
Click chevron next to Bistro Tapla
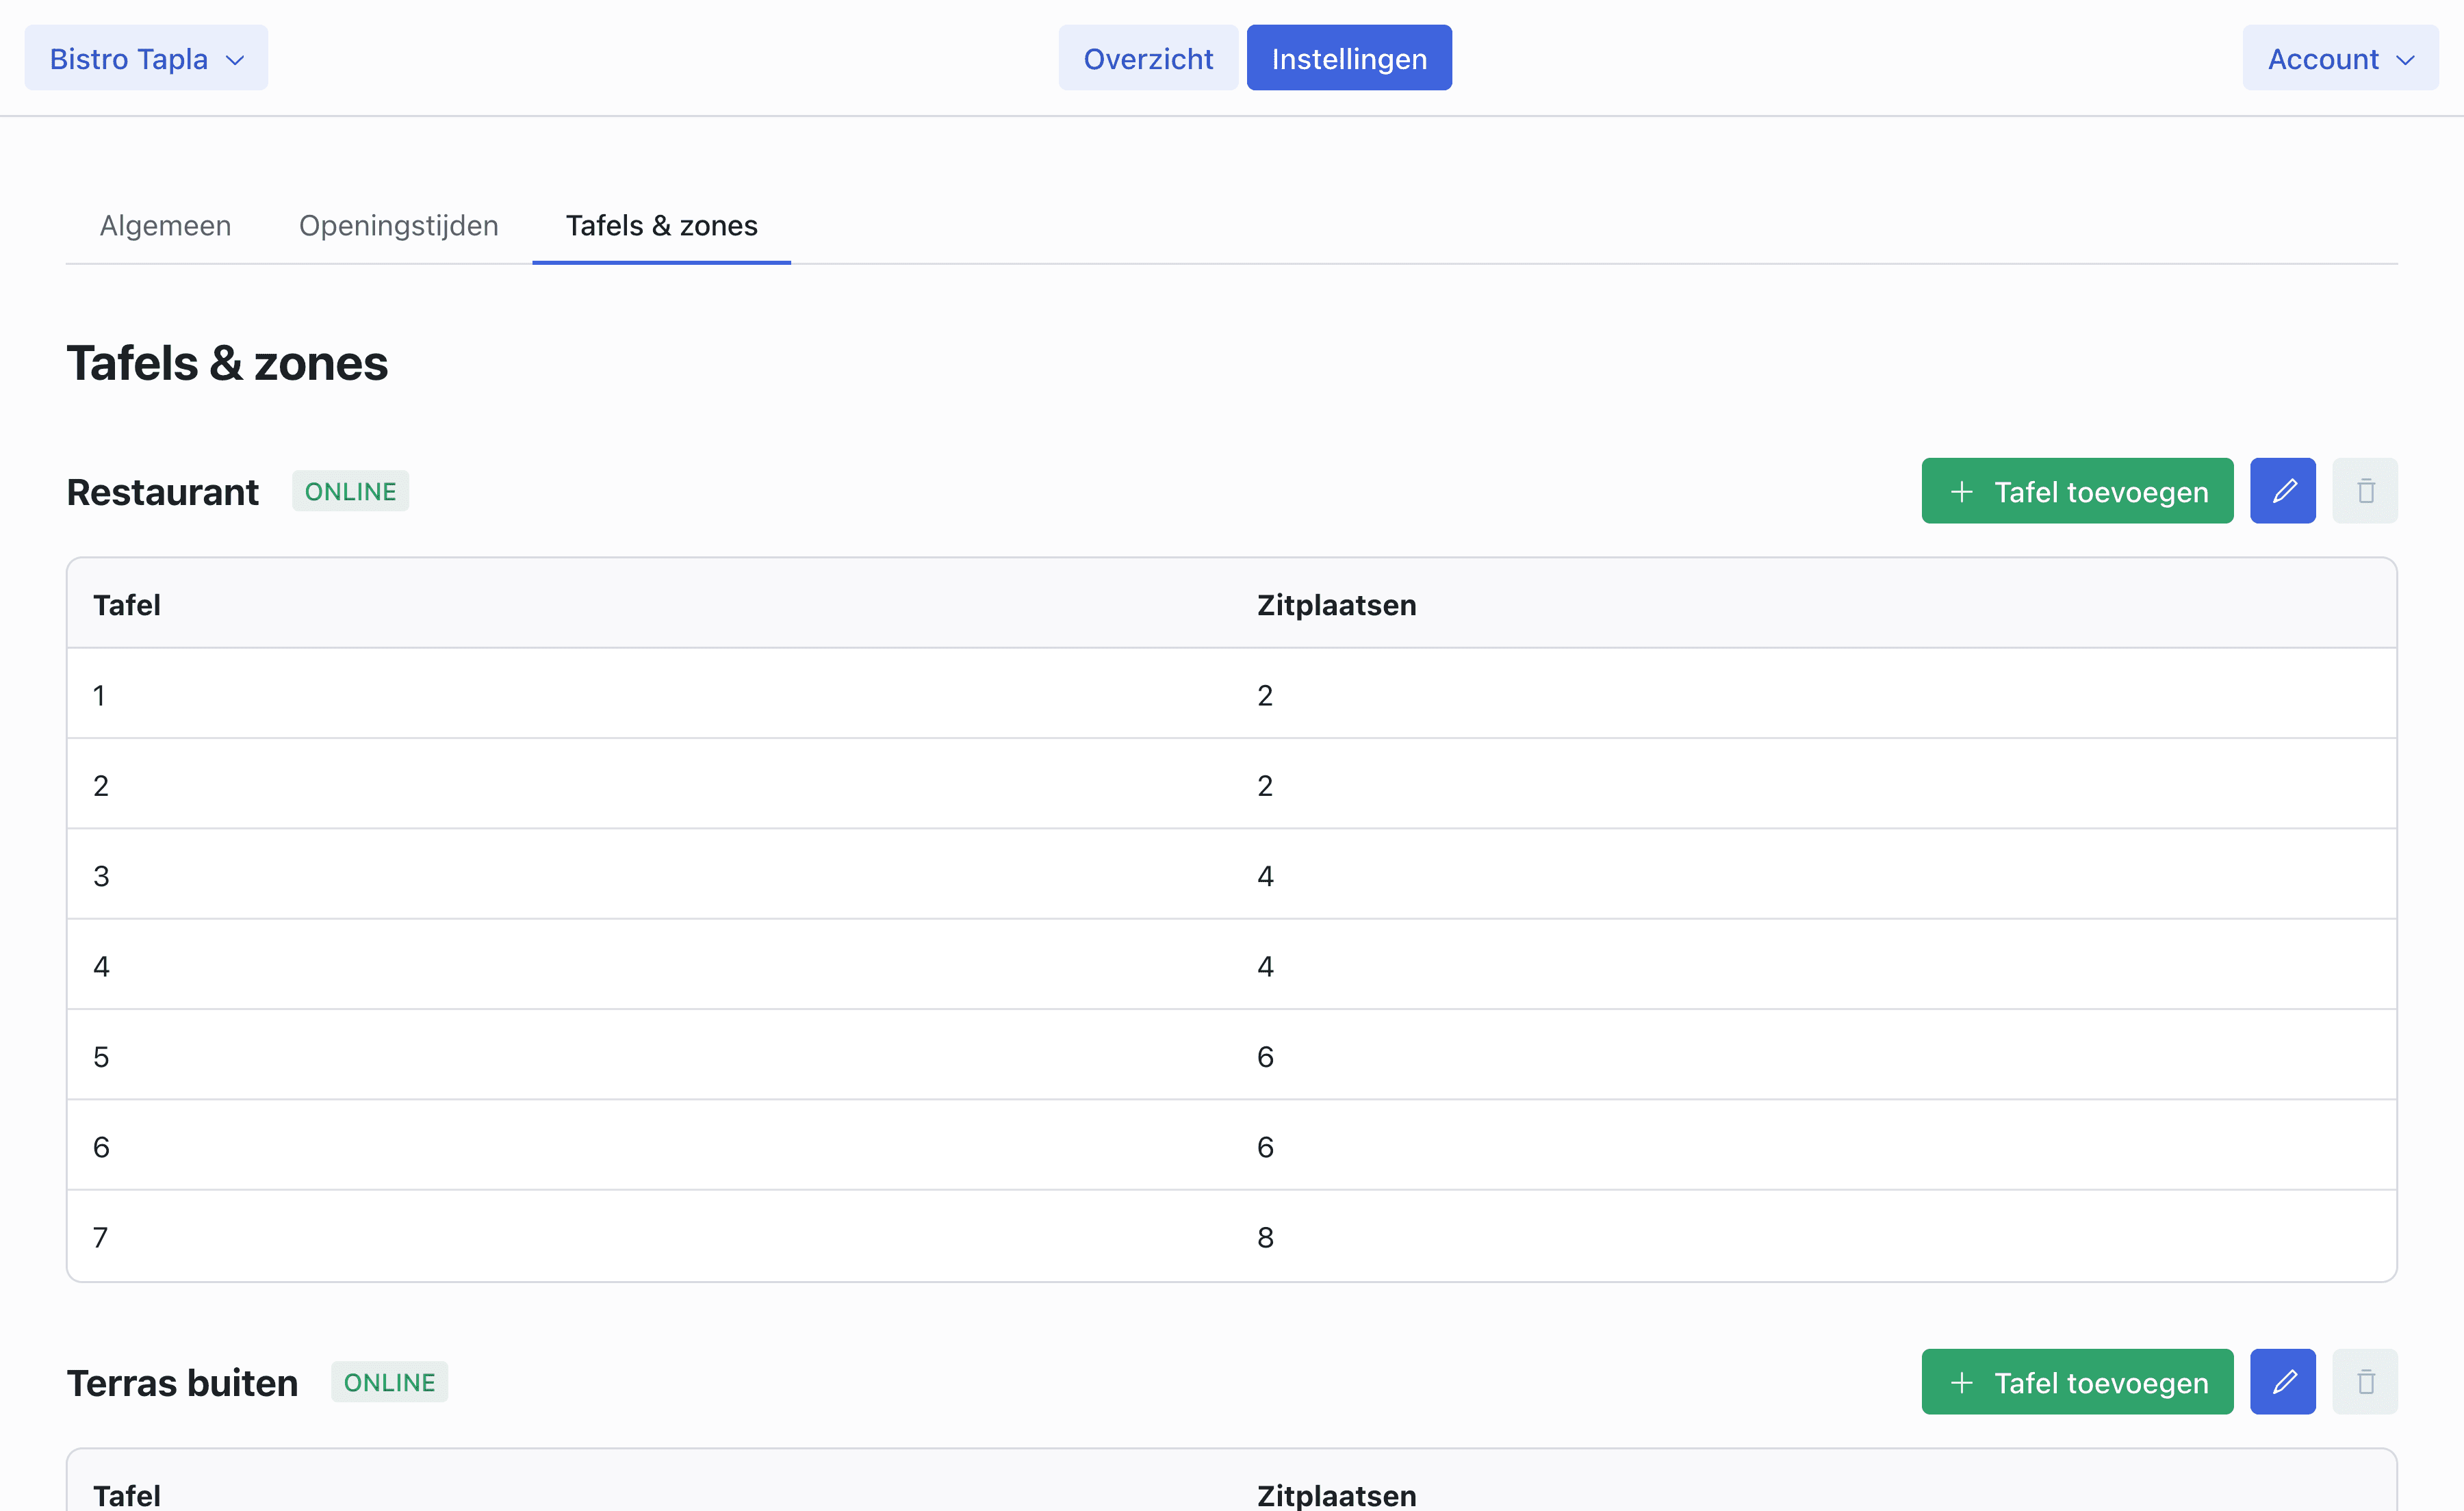click(x=236, y=60)
